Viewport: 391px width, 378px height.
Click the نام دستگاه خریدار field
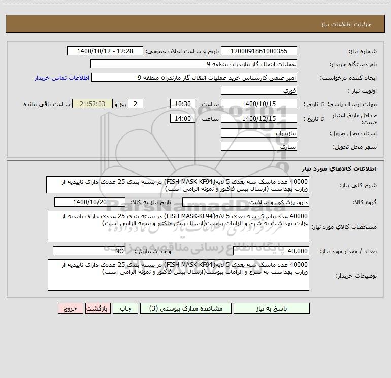(x=193, y=64)
